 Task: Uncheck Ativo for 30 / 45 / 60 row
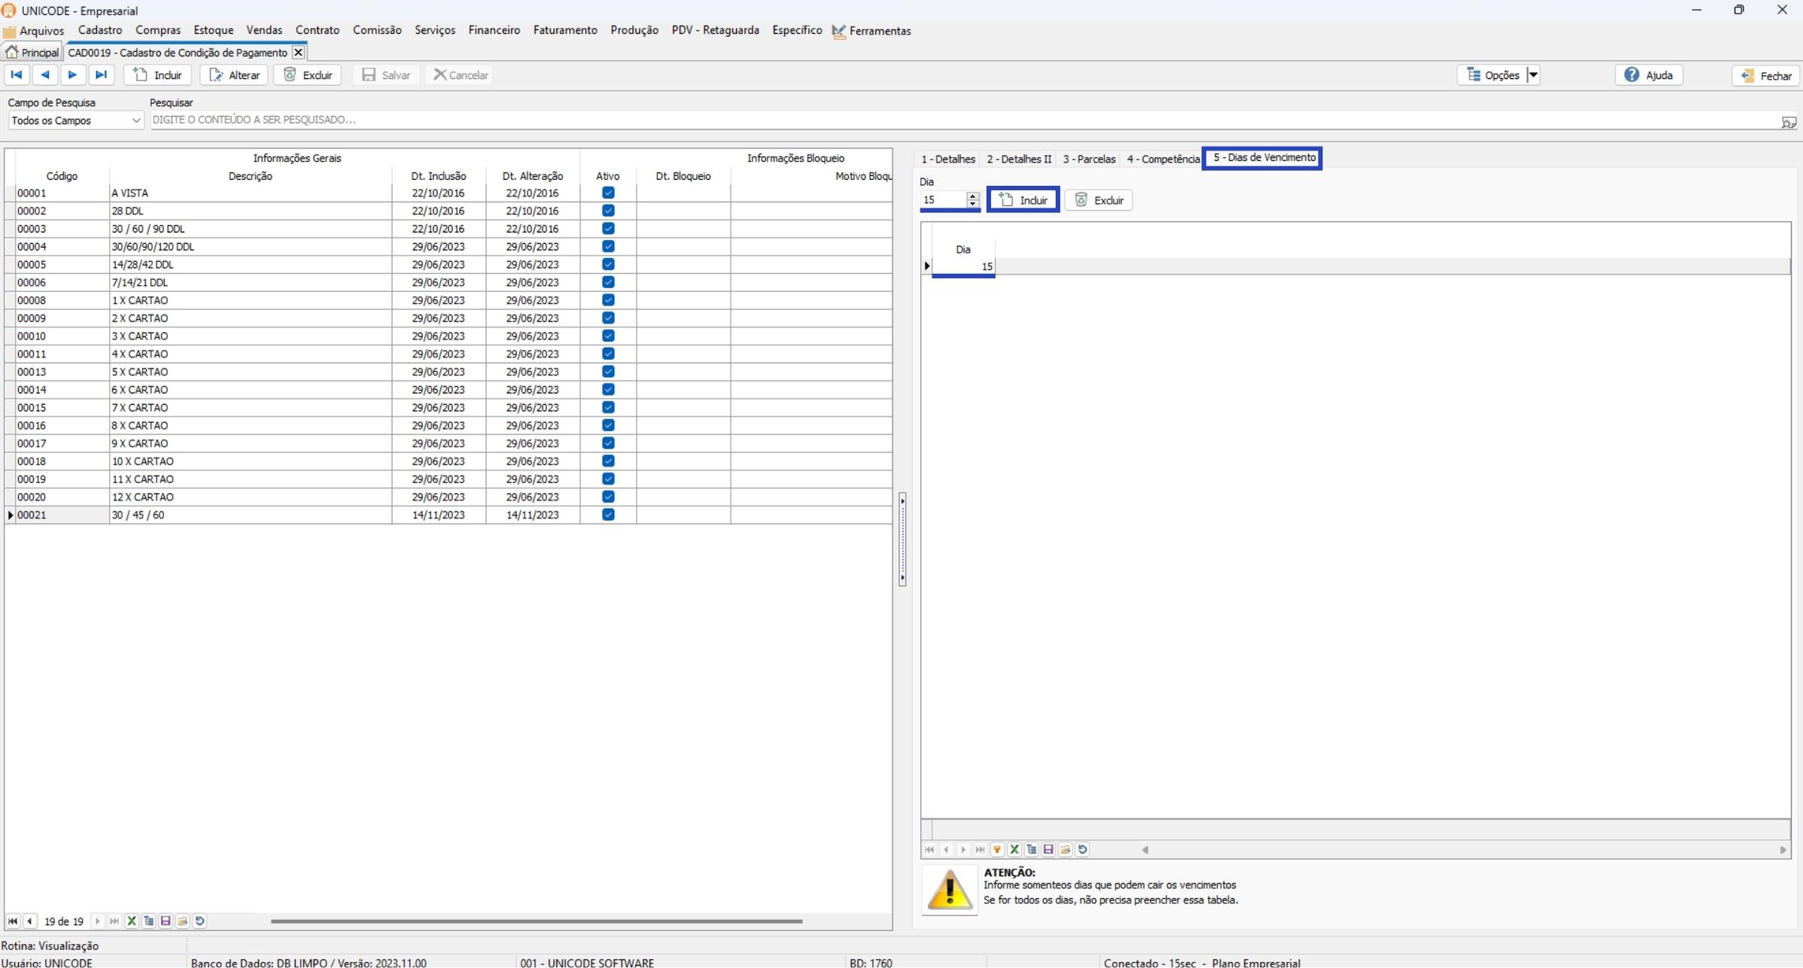tap(608, 515)
